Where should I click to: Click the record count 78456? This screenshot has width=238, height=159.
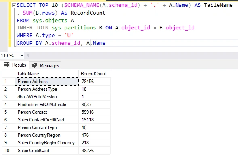pyautogui.click(x=95, y=82)
